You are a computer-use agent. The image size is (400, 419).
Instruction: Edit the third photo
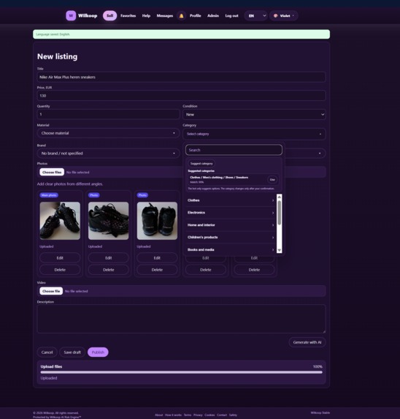point(157,258)
